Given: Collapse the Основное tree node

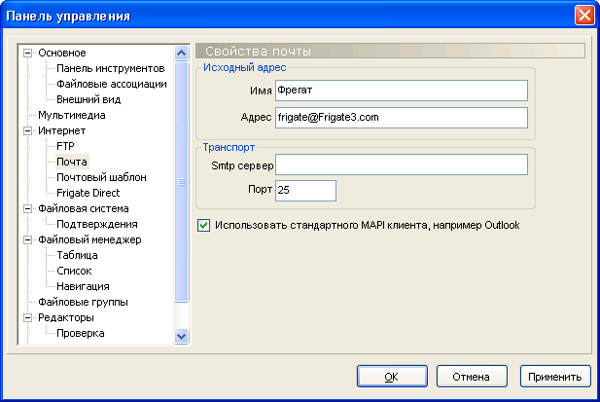Looking at the screenshot, I should coord(27,53).
